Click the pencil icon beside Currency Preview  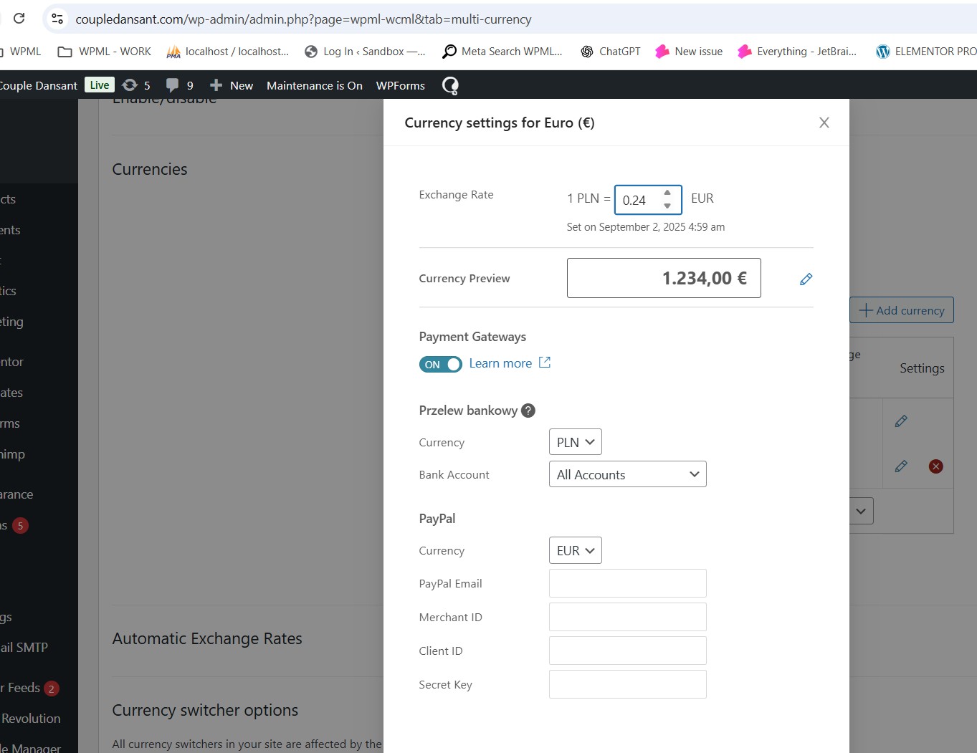806,279
